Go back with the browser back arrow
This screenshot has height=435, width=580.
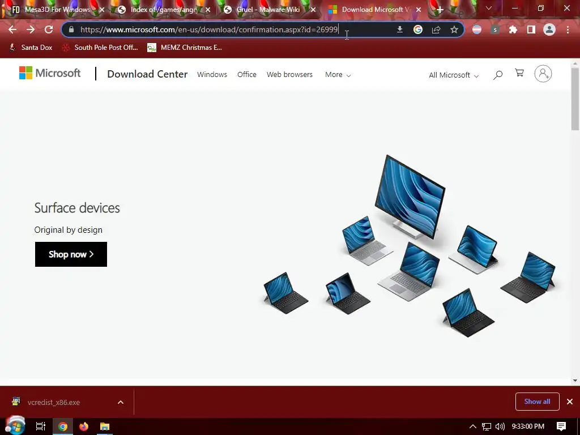click(12, 29)
